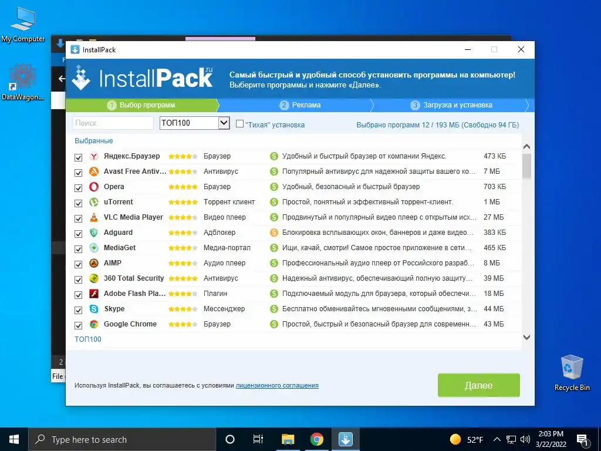Uncheck the AIMP checkbox
Image resolution: width=601 pixels, height=451 pixels.
[78, 265]
